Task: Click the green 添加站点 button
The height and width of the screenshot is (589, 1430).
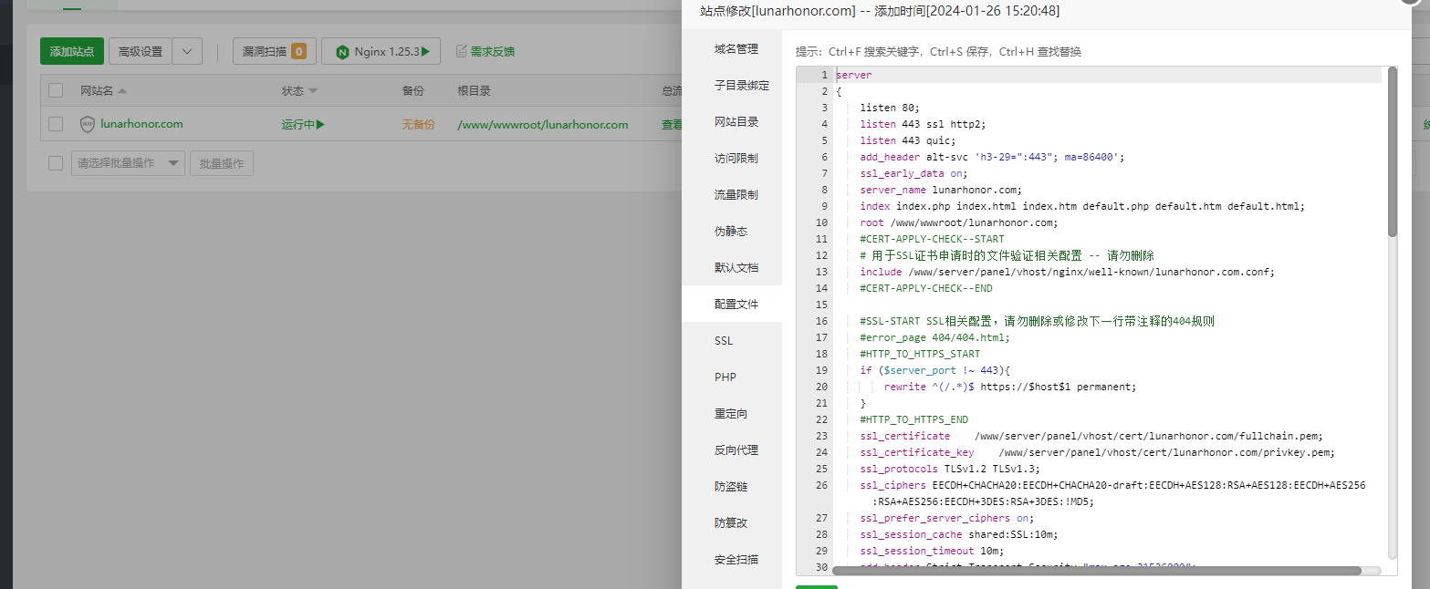Action: tap(72, 52)
